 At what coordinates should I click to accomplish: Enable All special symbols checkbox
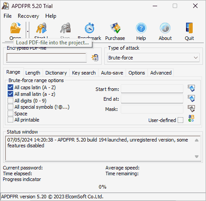click(10, 107)
